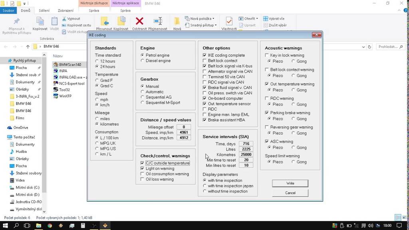Select the INPA file icon
The width and height of the screenshot is (409, 230).
pos(56,71)
